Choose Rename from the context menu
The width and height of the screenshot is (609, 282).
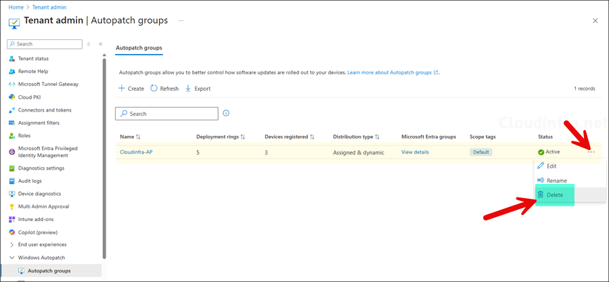click(556, 181)
